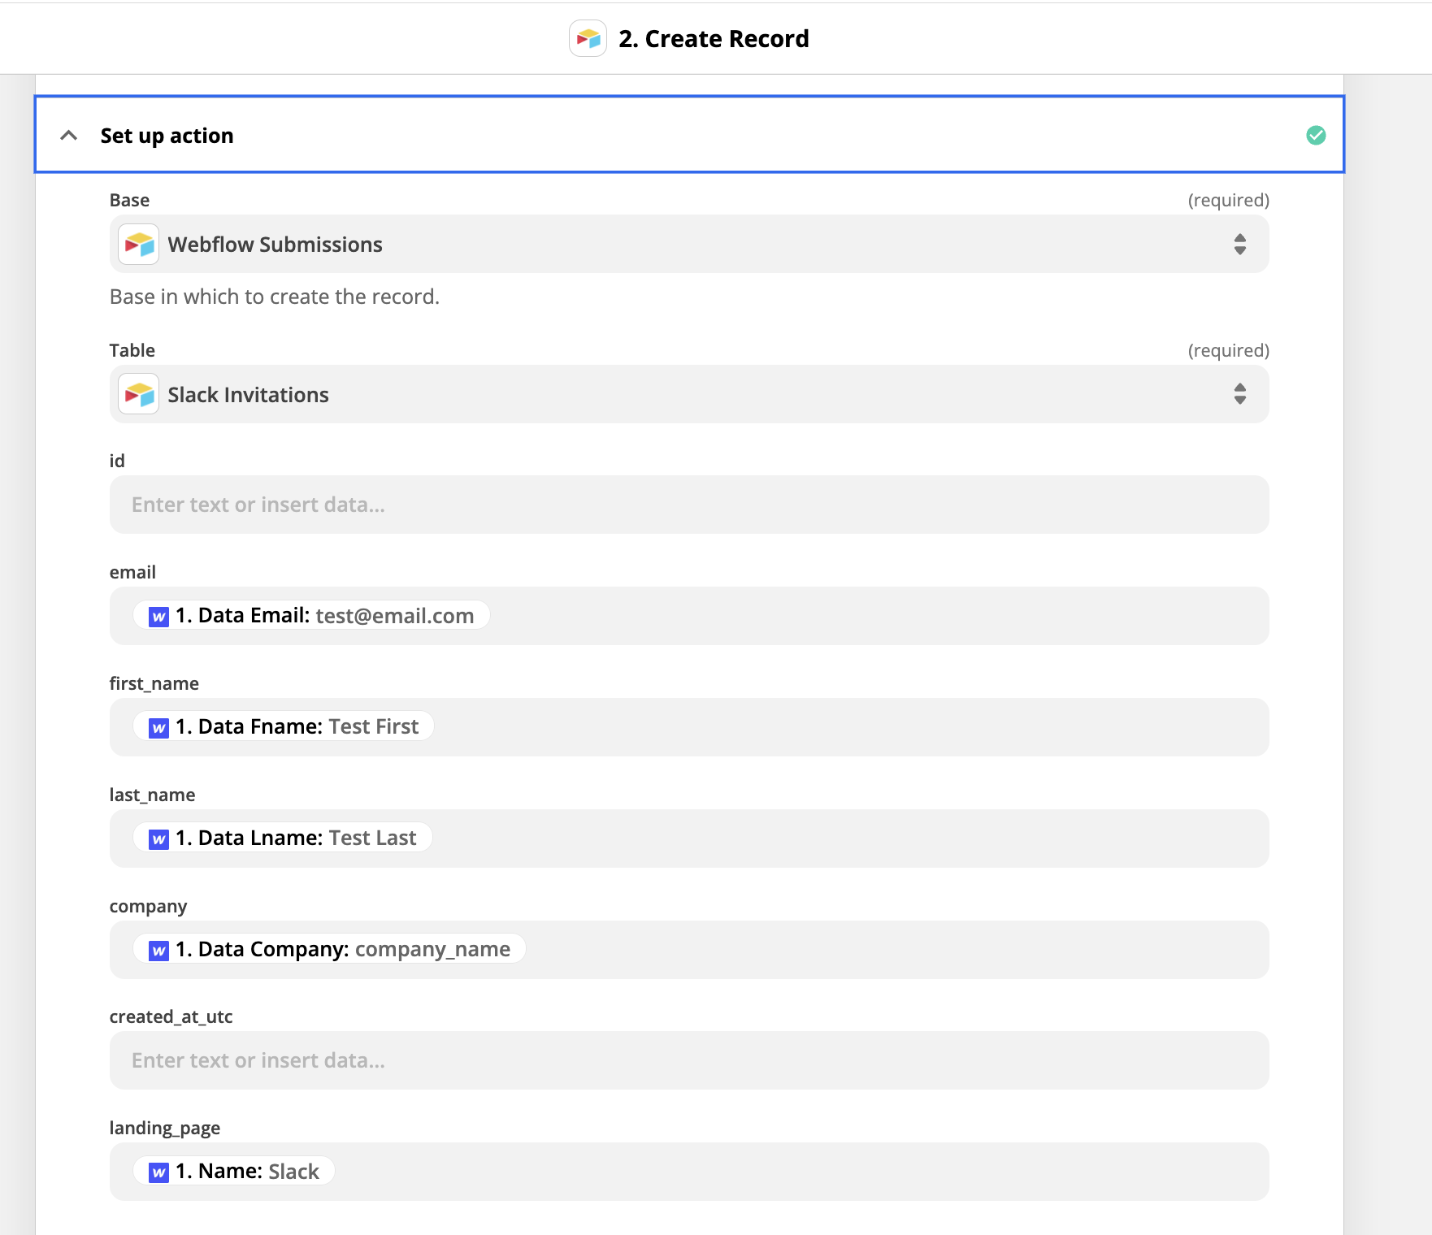Screen dimensions: 1432x1235
Task: Click the green checkmark status icon
Action: click(1316, 136)
